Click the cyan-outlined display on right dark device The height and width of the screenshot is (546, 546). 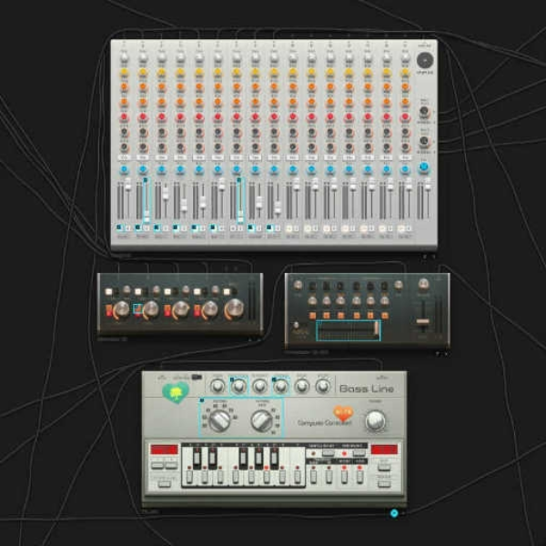click(x=348, y=330)
